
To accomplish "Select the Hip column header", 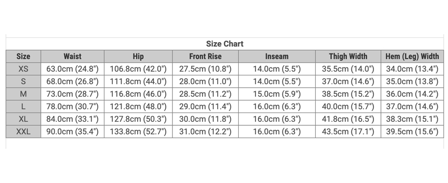I will tap(138, 56).
